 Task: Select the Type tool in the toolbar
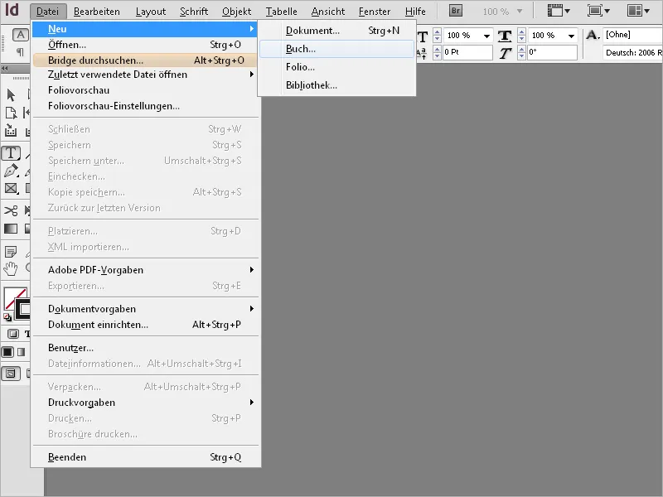[11, 153]
